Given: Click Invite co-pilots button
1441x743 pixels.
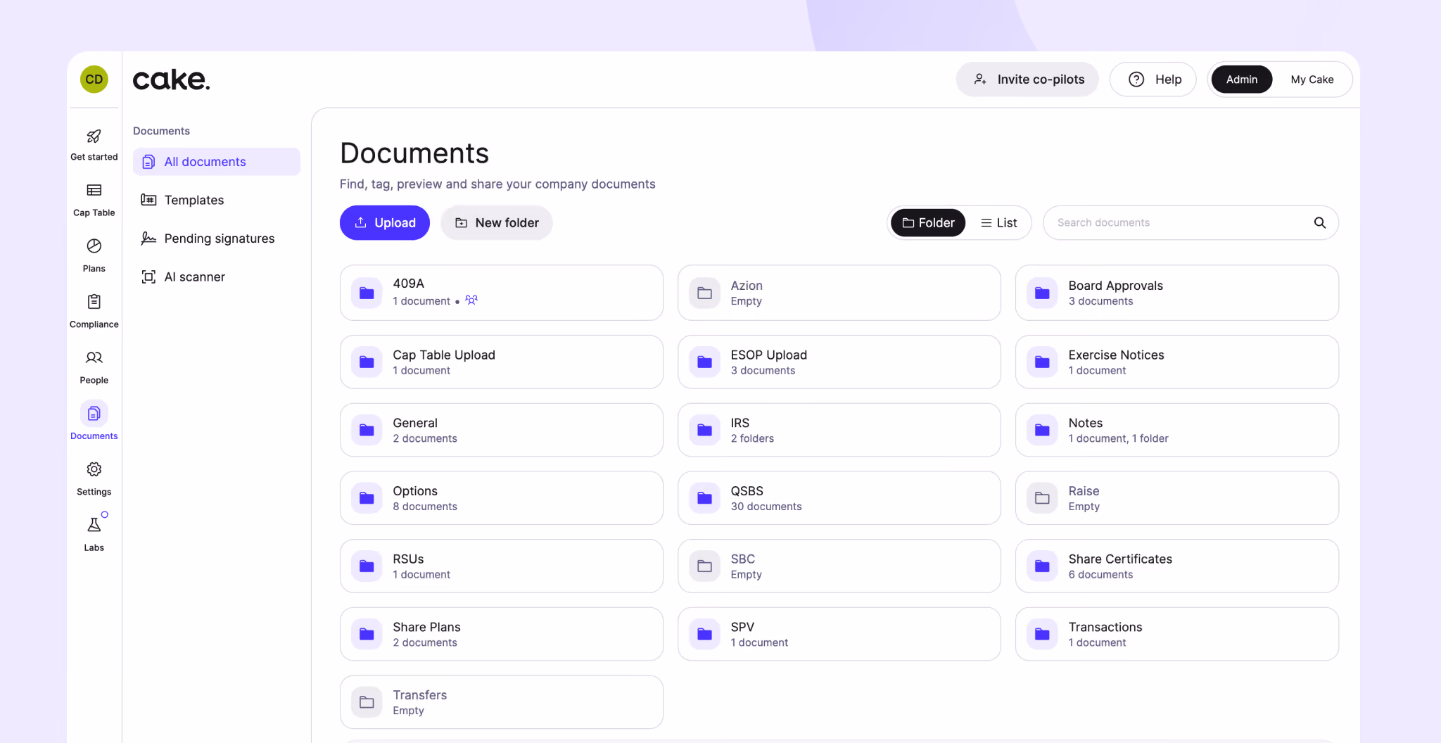Looking at the screenshot, I should coord(1027,80).
